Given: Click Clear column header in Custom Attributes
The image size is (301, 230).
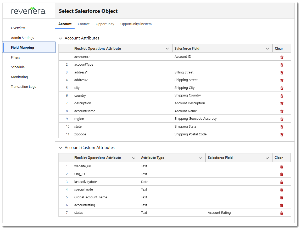Looking at the screenshot, I should [x=278, y=158].
